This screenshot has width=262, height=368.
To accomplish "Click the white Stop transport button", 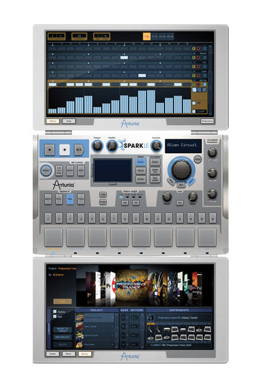I will pos(64,149).
